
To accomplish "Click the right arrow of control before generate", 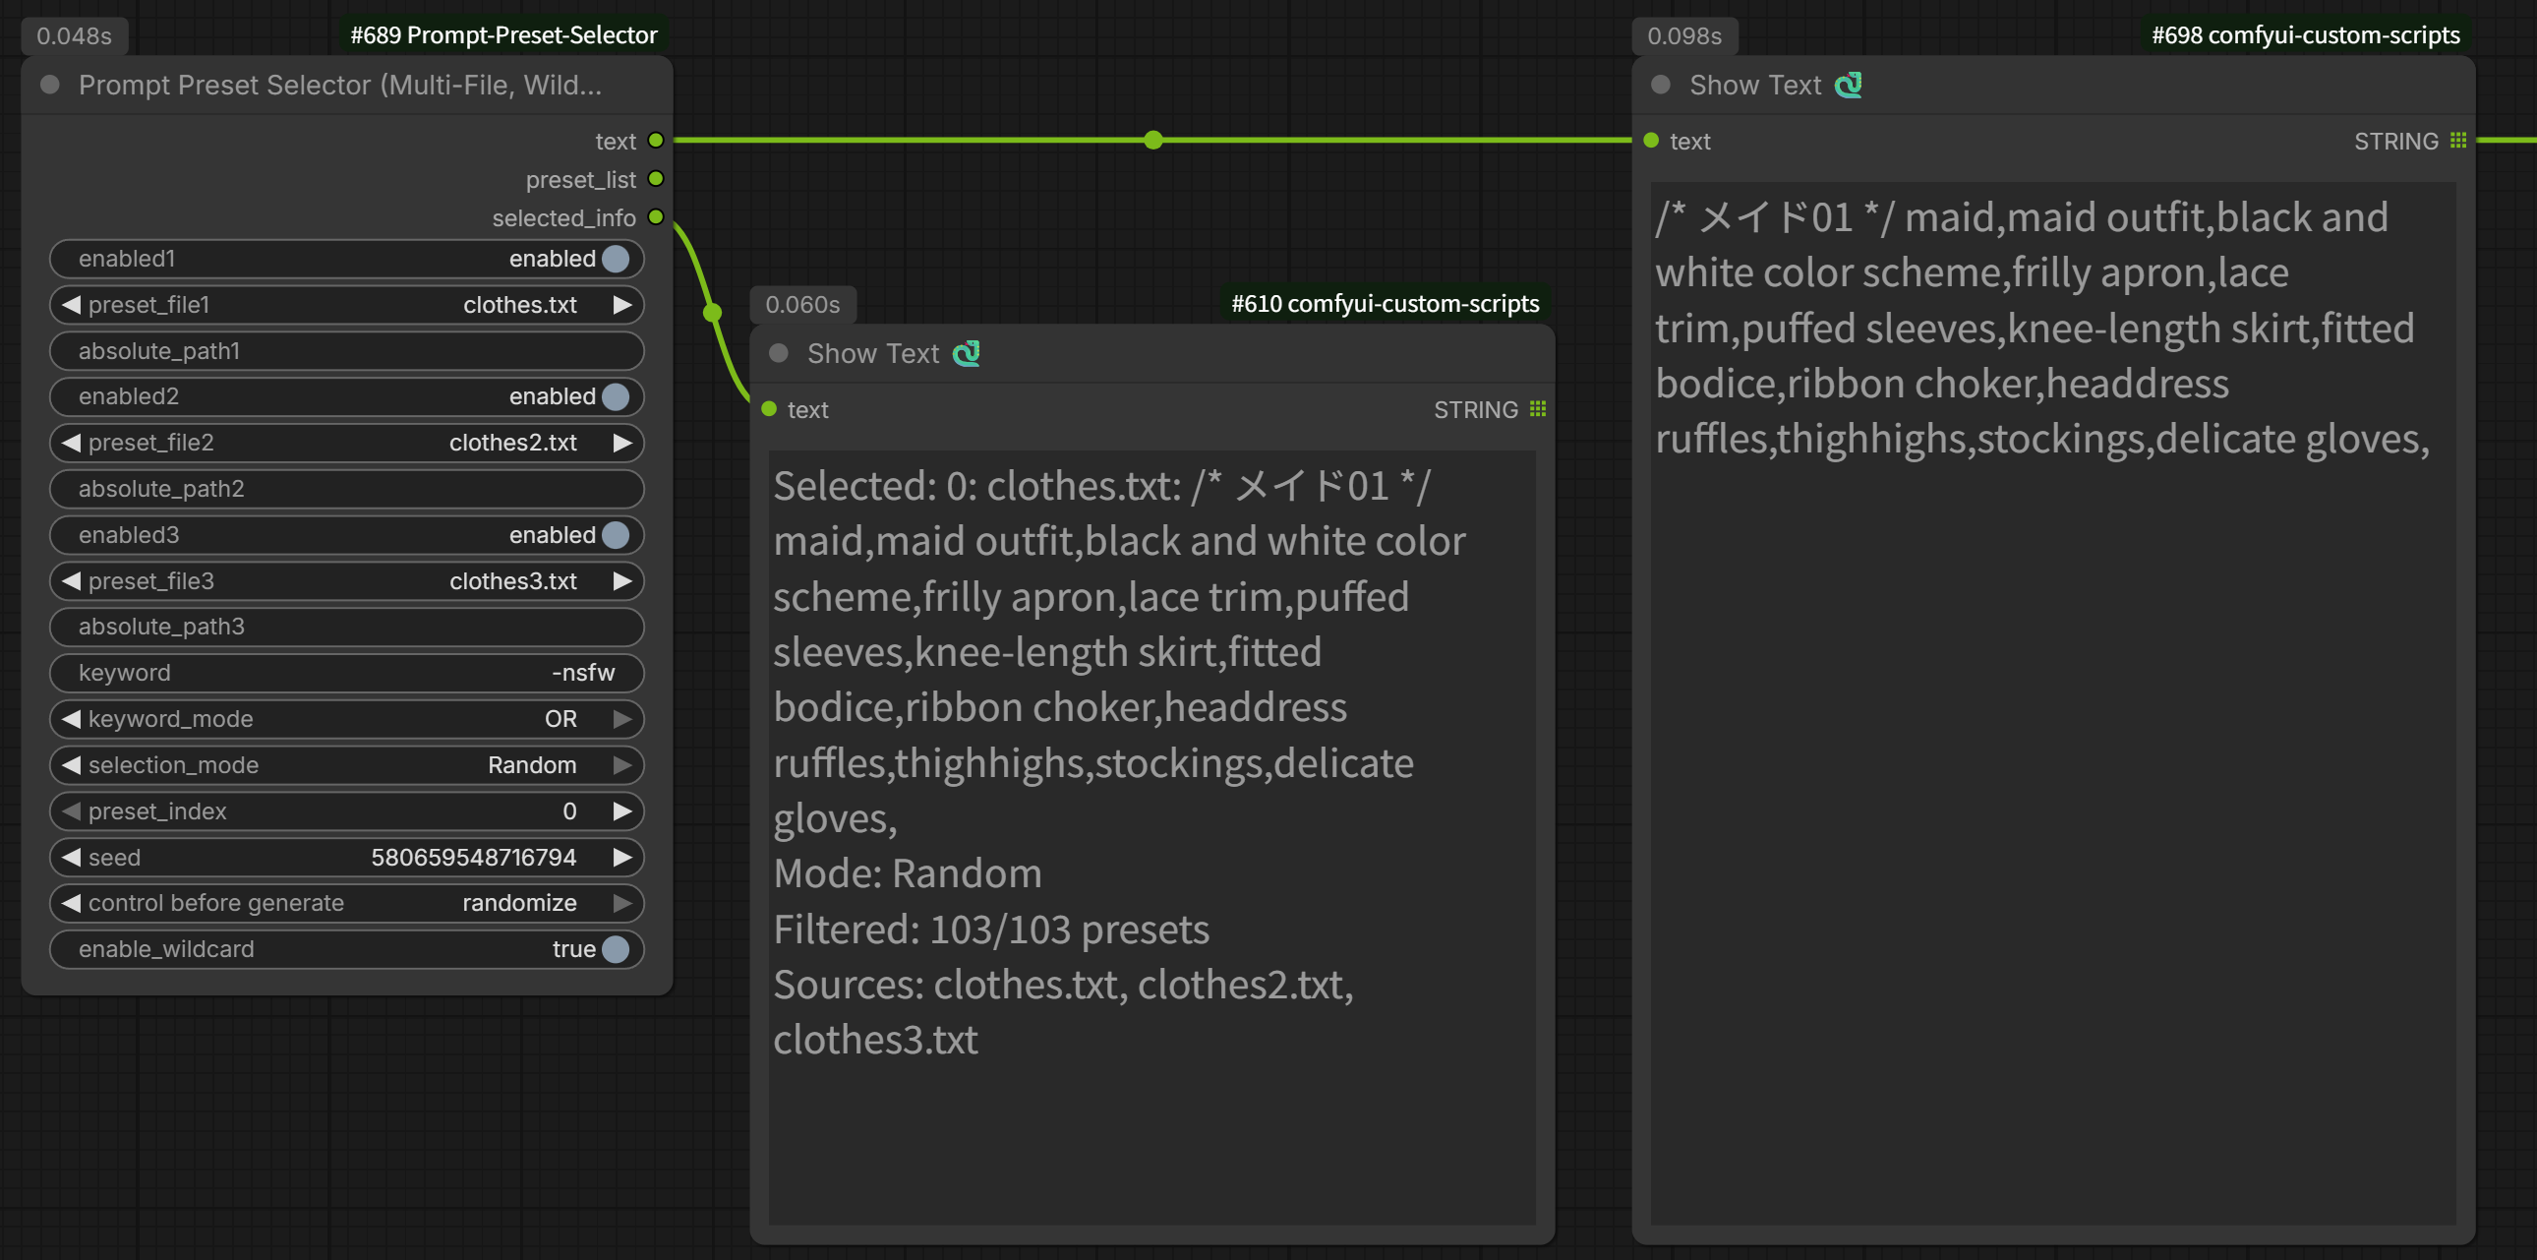I will [x=622, y=903].
